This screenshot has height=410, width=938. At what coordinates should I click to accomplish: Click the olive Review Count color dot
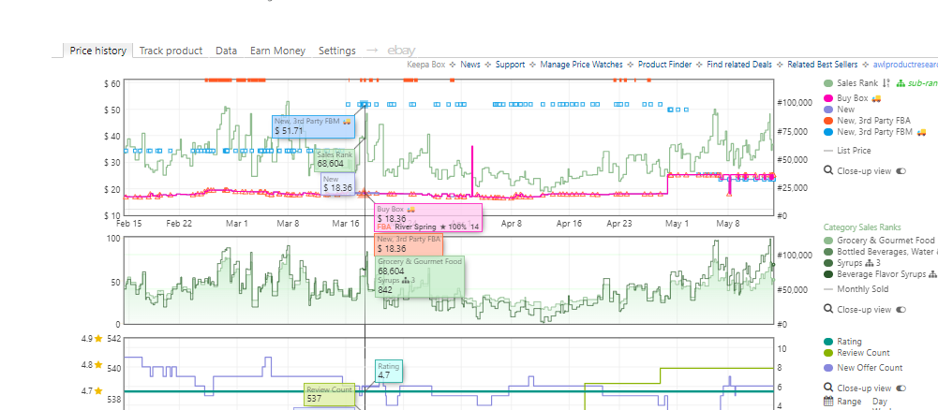828,353
